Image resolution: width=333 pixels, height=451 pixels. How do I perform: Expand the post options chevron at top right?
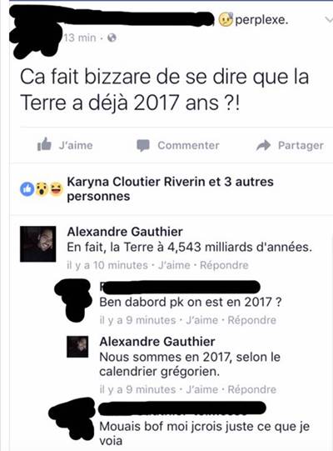tap(329, 19)
